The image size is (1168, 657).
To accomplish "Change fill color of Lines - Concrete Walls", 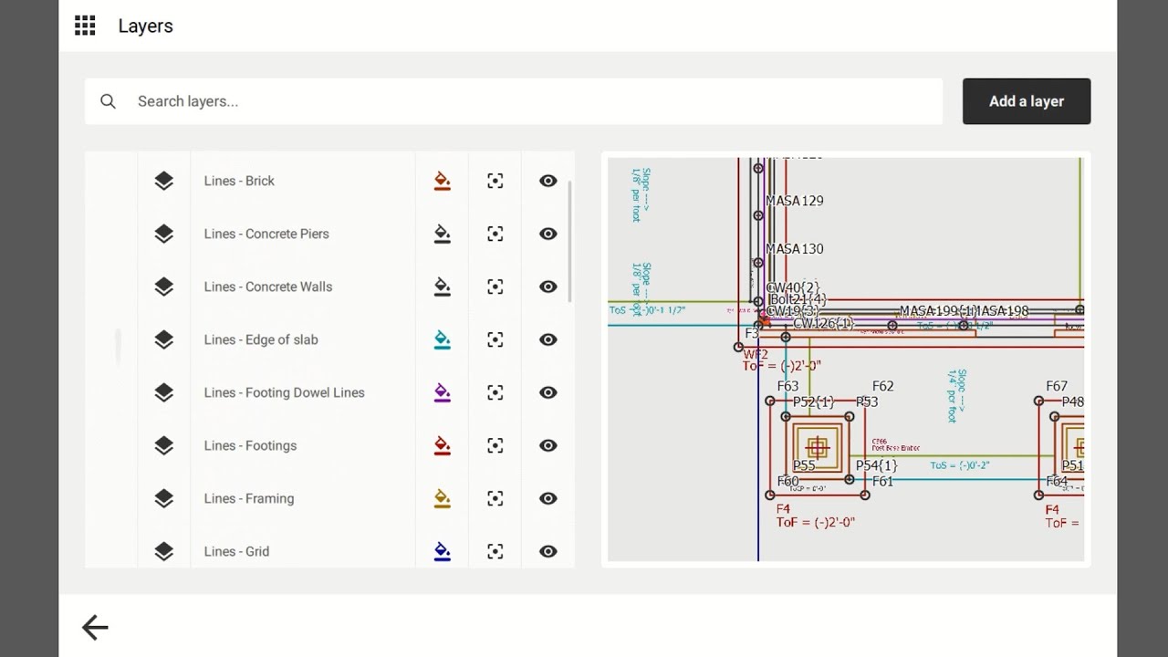I will (443, 287).
